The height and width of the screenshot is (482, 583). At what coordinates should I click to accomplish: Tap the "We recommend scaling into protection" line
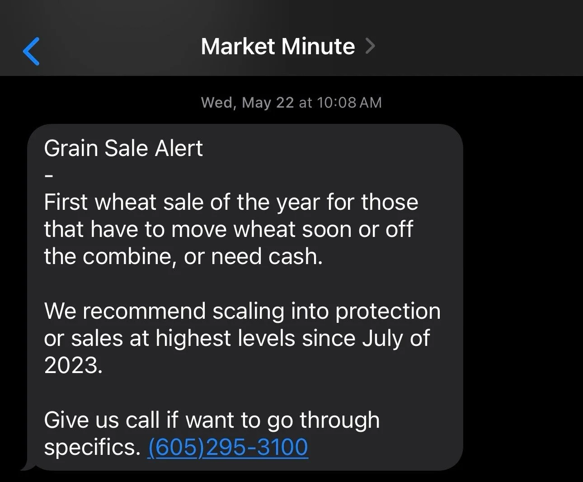[242, 311]
